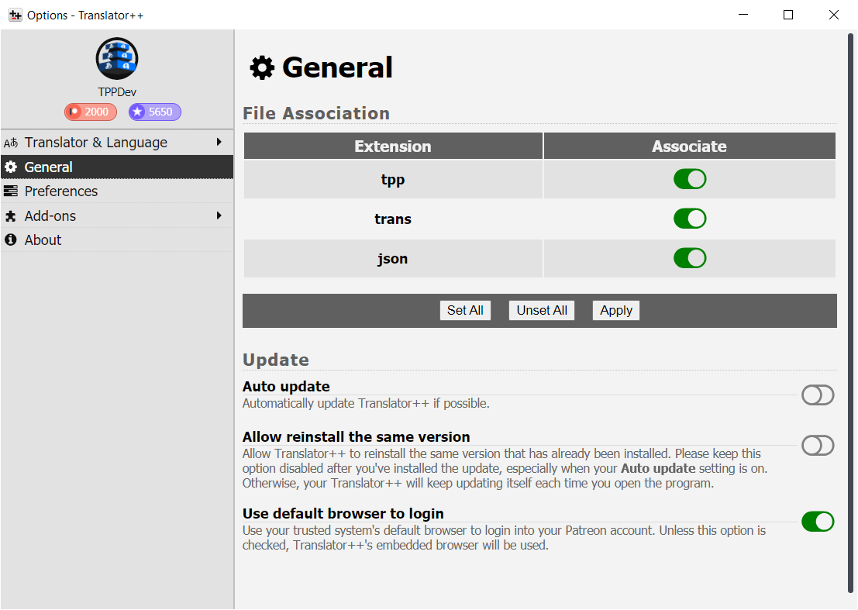Toggle trans file association
The image size is (858, 610).
point(690,219)
